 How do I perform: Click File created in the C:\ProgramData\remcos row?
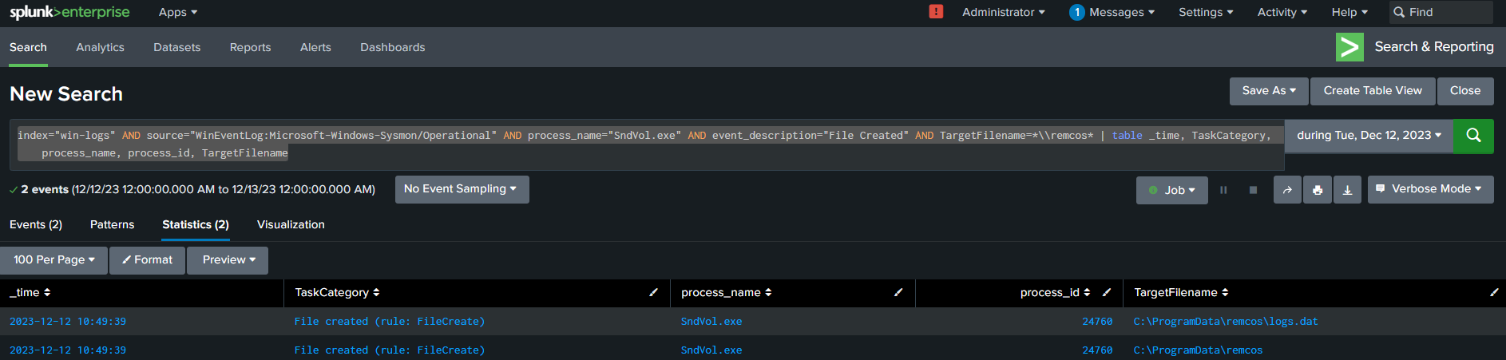coord(390,350)
